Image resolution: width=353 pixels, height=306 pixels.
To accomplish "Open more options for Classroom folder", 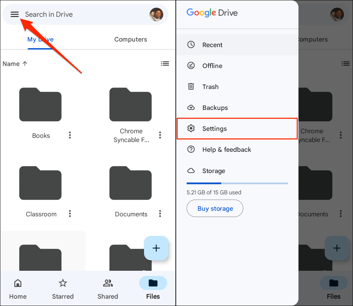I will pyautogui.click(x=70, y=214).
